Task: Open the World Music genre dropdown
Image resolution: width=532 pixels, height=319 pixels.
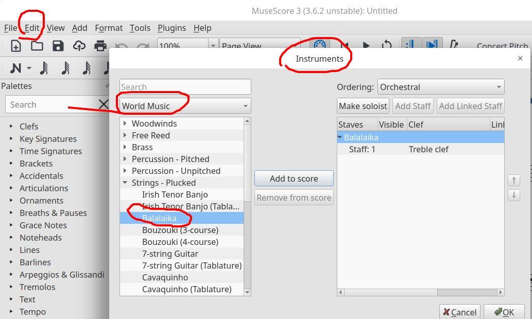Action: click(185, 106)
